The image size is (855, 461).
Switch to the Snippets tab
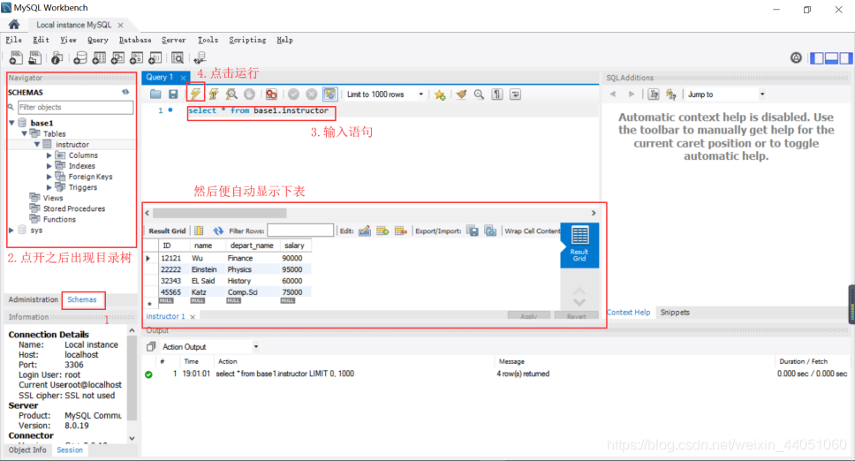[675, 313]
